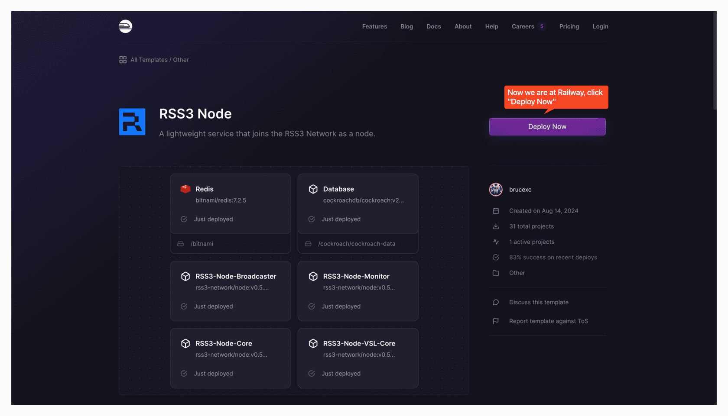Click the RSS3-Node-Broadcaster box icon
Image resolution: width=728 pixels, height=416 pixels.
coord(185,276)
